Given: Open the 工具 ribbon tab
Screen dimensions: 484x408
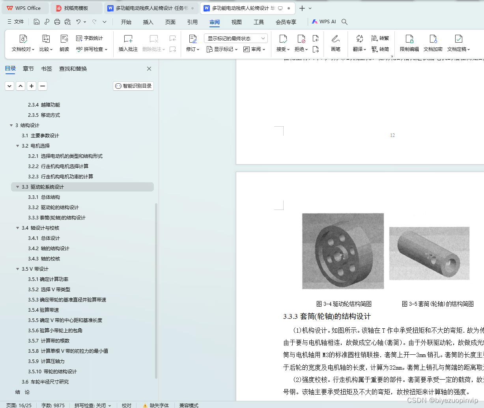Looking at the screenshot, I should (x=259, y=22).
